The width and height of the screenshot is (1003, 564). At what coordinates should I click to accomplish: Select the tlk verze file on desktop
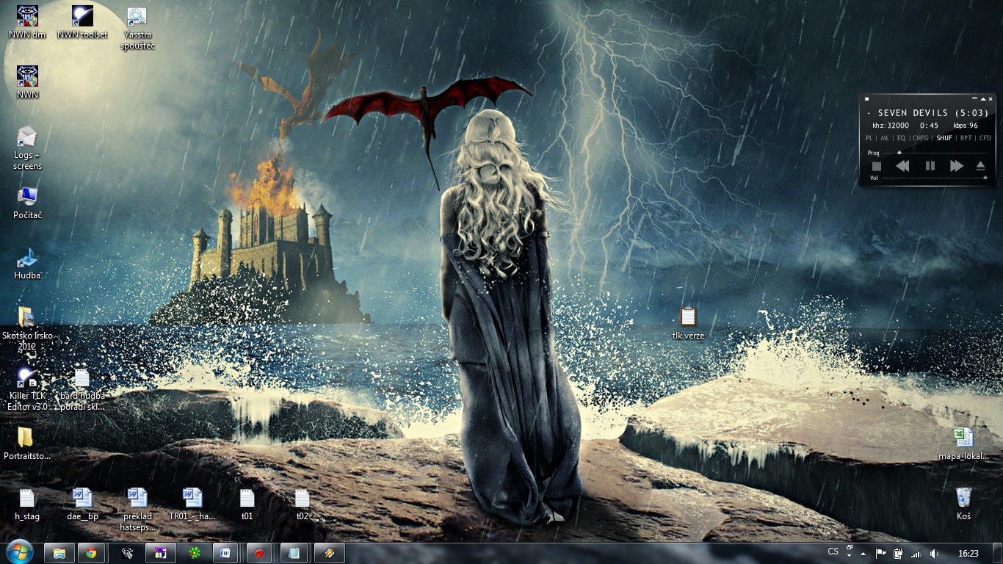point(688,317)
